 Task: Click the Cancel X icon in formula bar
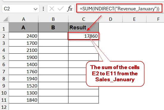pyautogui.click(x=52, y=9)
